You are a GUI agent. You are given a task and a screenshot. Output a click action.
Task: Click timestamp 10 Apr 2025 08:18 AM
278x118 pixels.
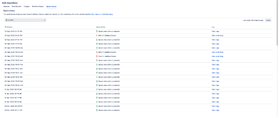(13, 90)
